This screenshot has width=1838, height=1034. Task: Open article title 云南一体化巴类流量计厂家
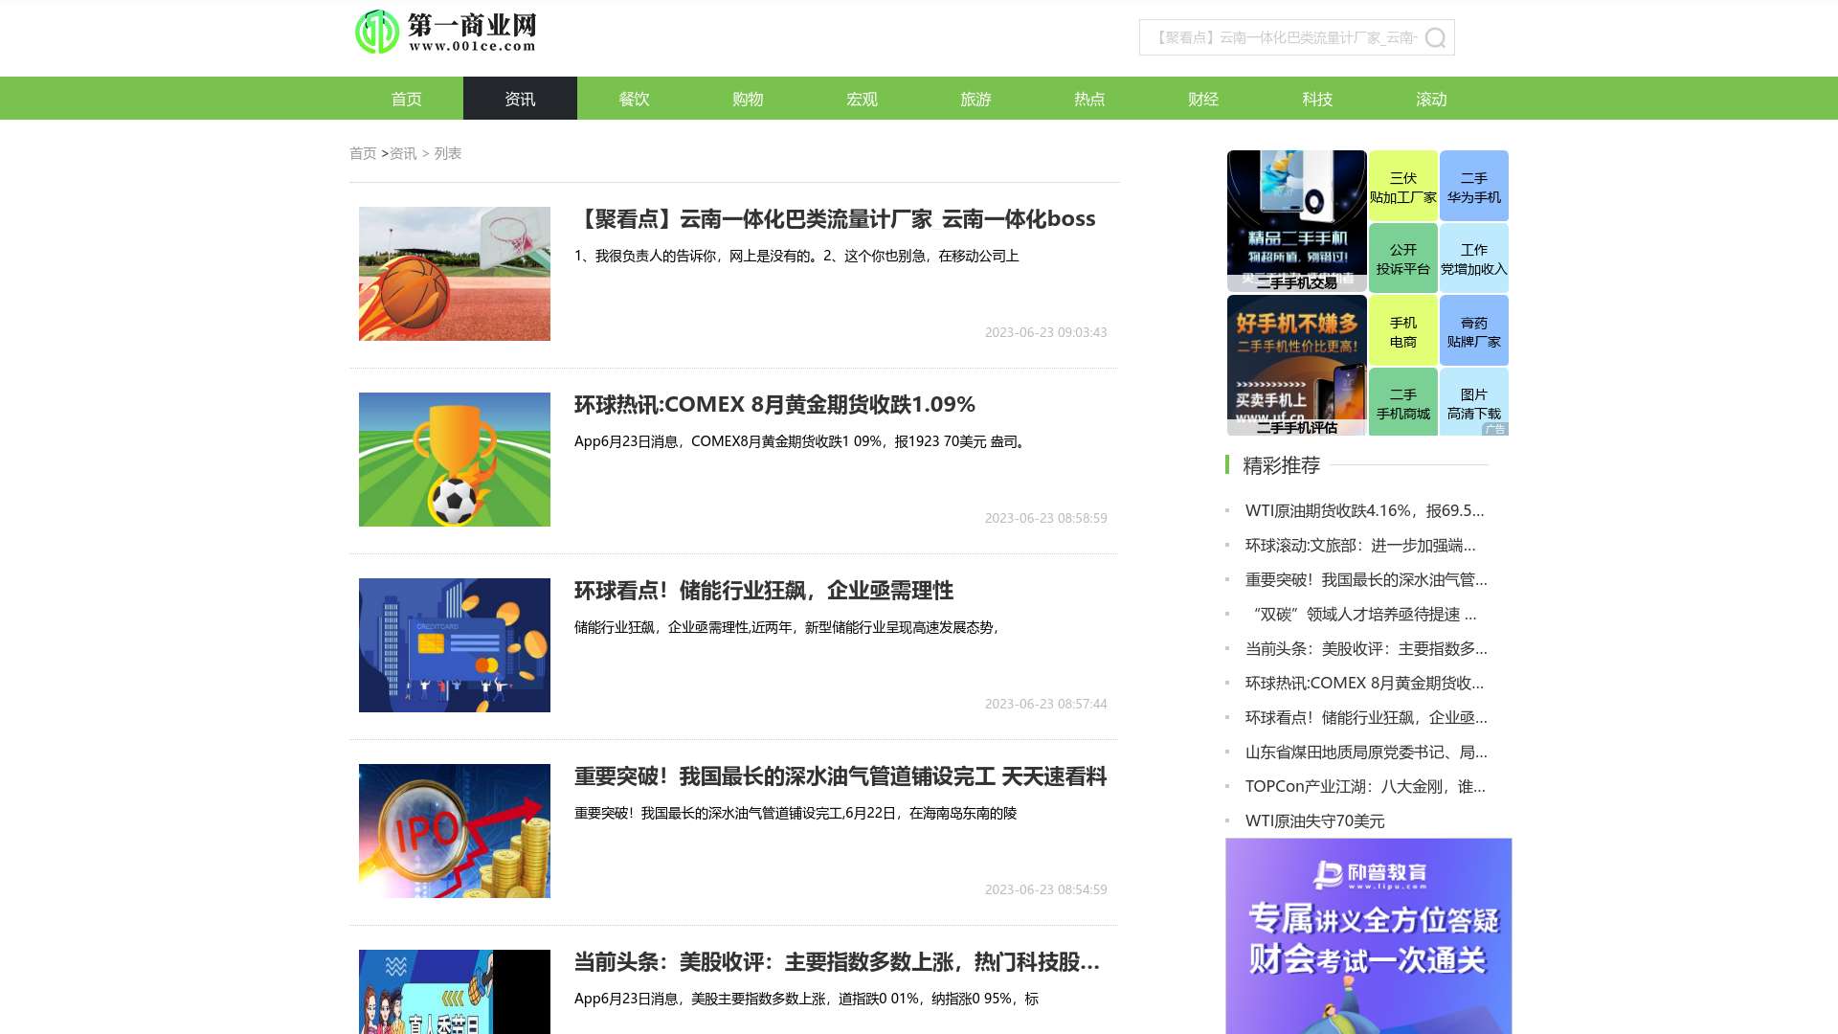click(x=835, y=218)
